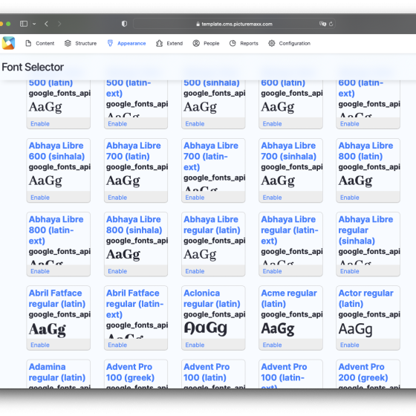Click AaGg preview of Actor regular
The height and width of the screenshot is (416, 416).
356,329
